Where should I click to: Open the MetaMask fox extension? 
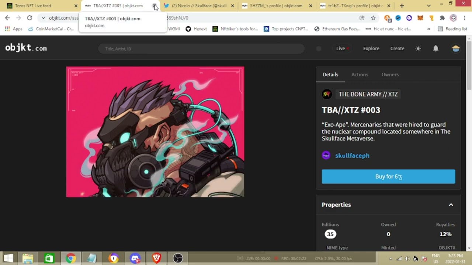click(x=420, y=18)
